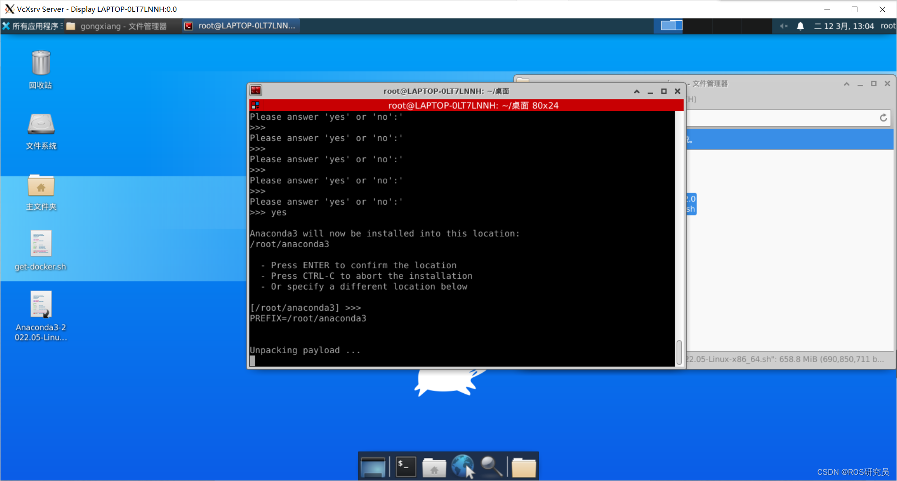Expand the file manager window shade chevron
Image resolution: width=897 pixels, height=481 pixels.
846,83
